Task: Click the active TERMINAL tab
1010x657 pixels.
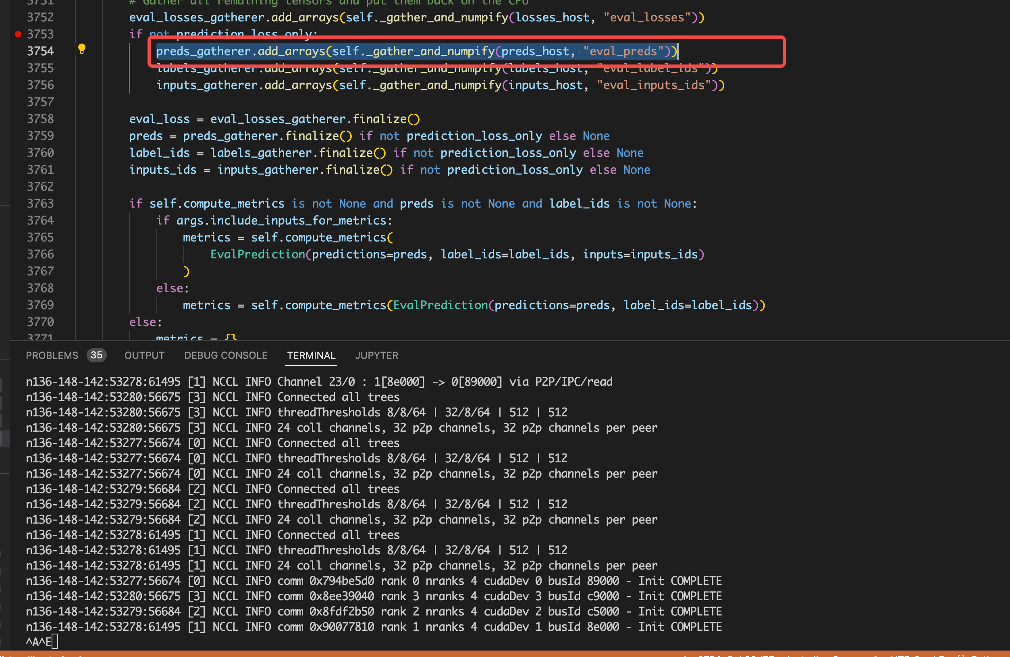Action: coord(311,355)
